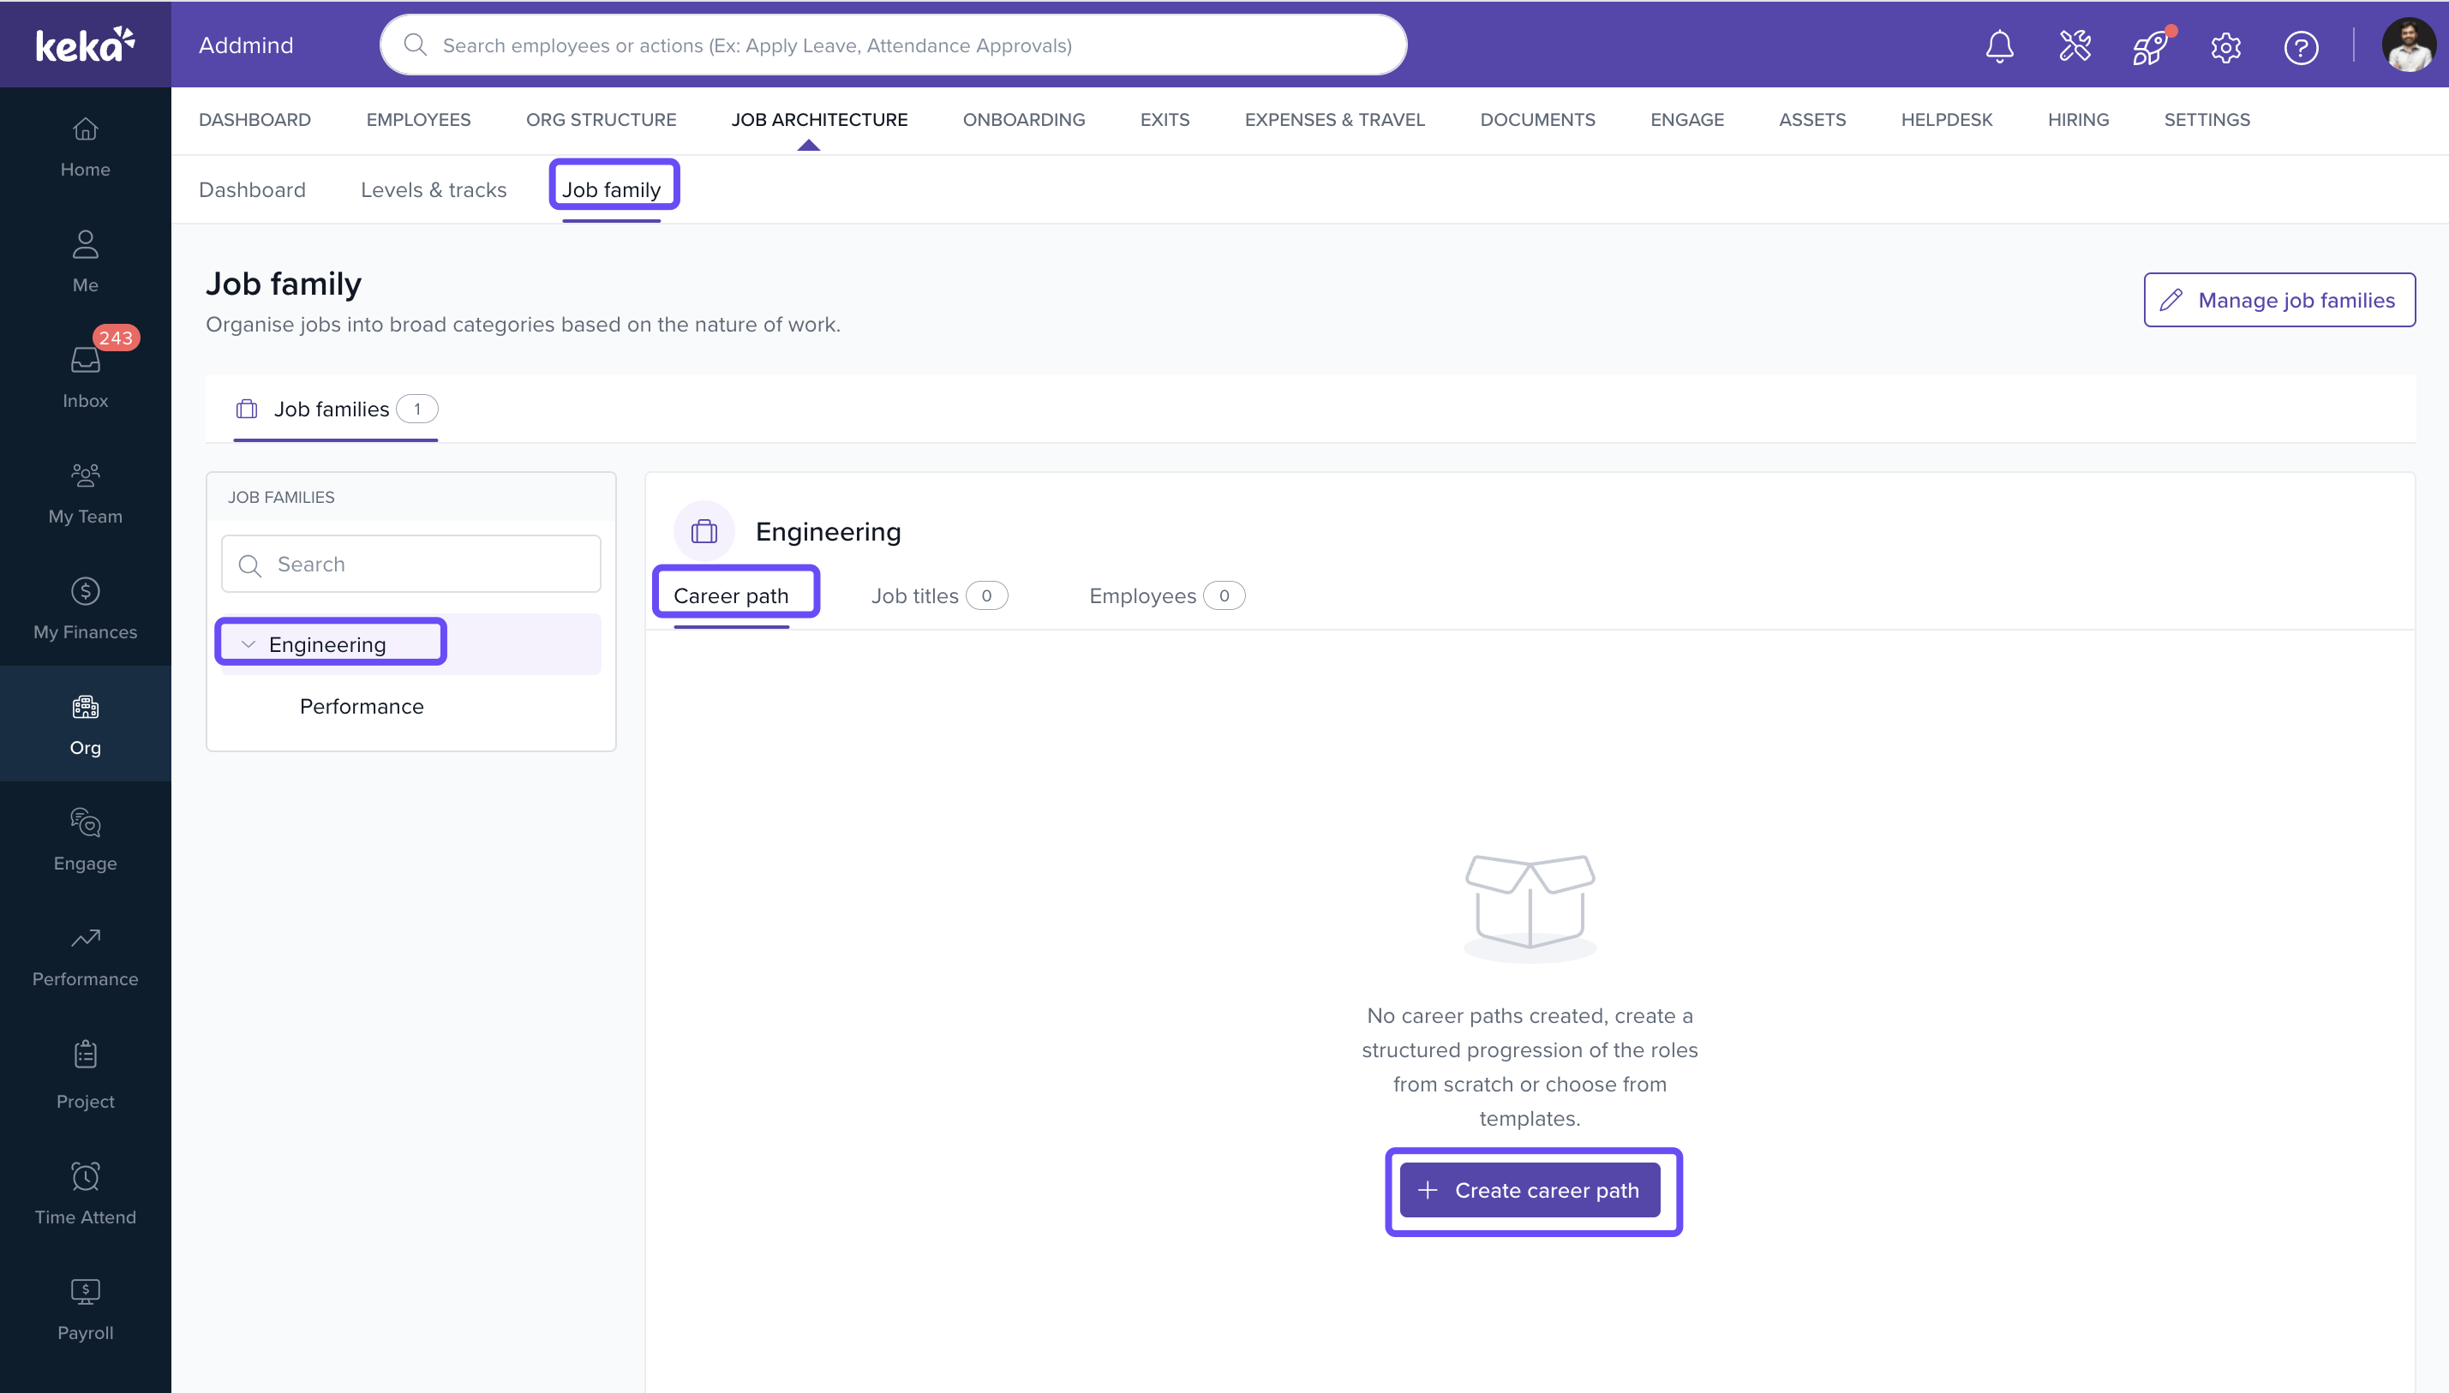
Task: Open user profile avatar menu
Action: (2407, 45)
